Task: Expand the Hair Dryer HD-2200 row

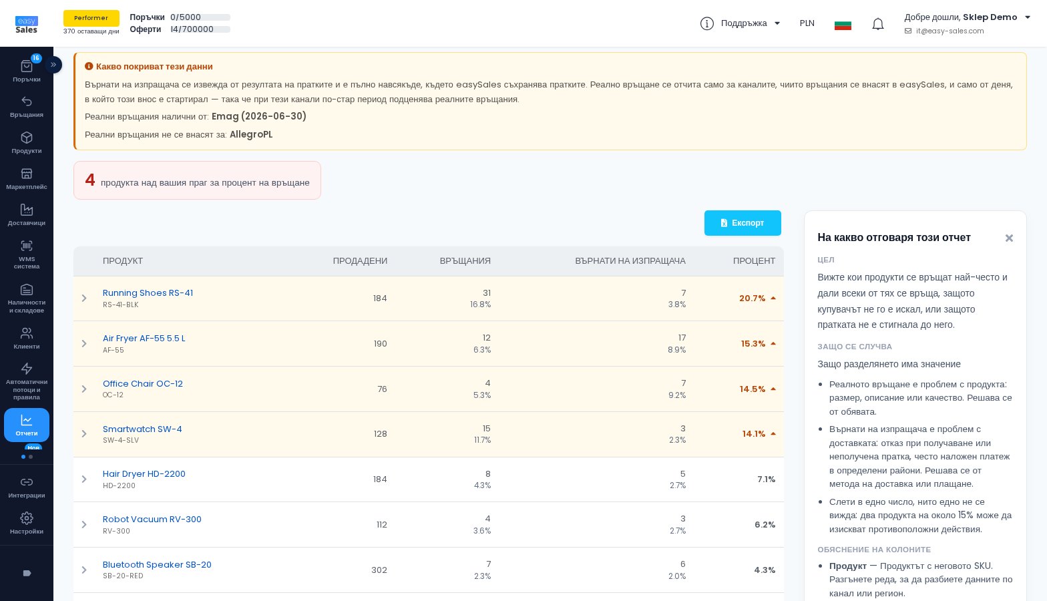Action: point(84,479)
